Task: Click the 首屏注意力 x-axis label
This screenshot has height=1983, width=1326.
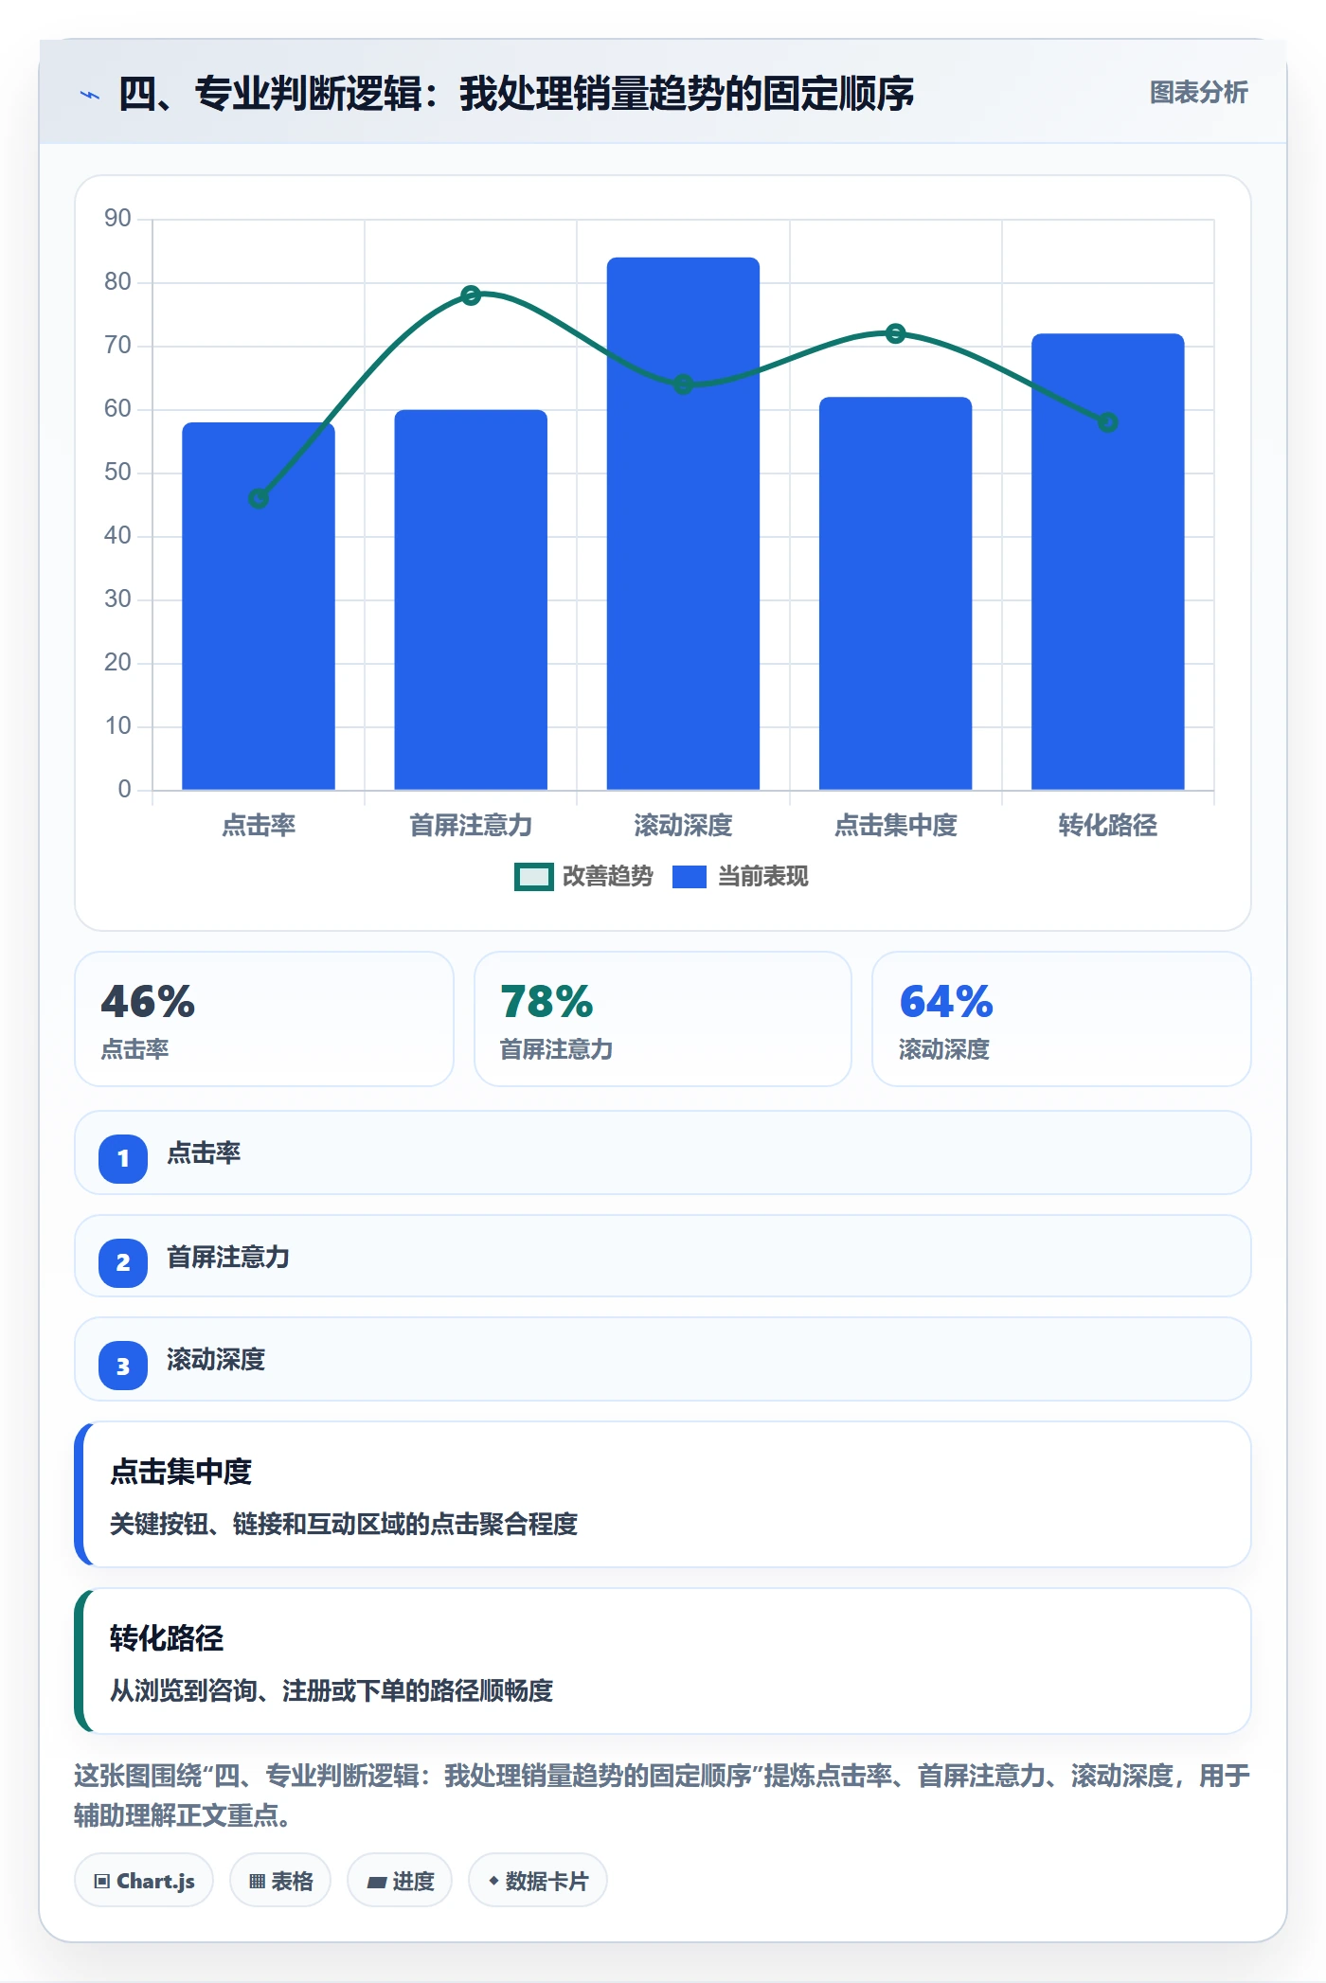Action: (x=471, y=826)
